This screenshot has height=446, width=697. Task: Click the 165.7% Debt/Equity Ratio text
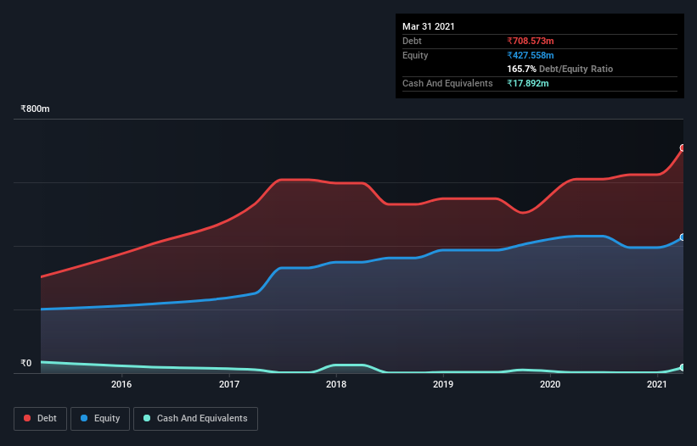click(x=560, y=69)
